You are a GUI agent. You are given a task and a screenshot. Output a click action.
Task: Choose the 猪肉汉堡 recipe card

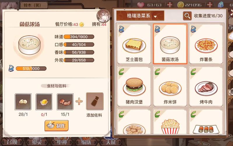pos(134,86)
